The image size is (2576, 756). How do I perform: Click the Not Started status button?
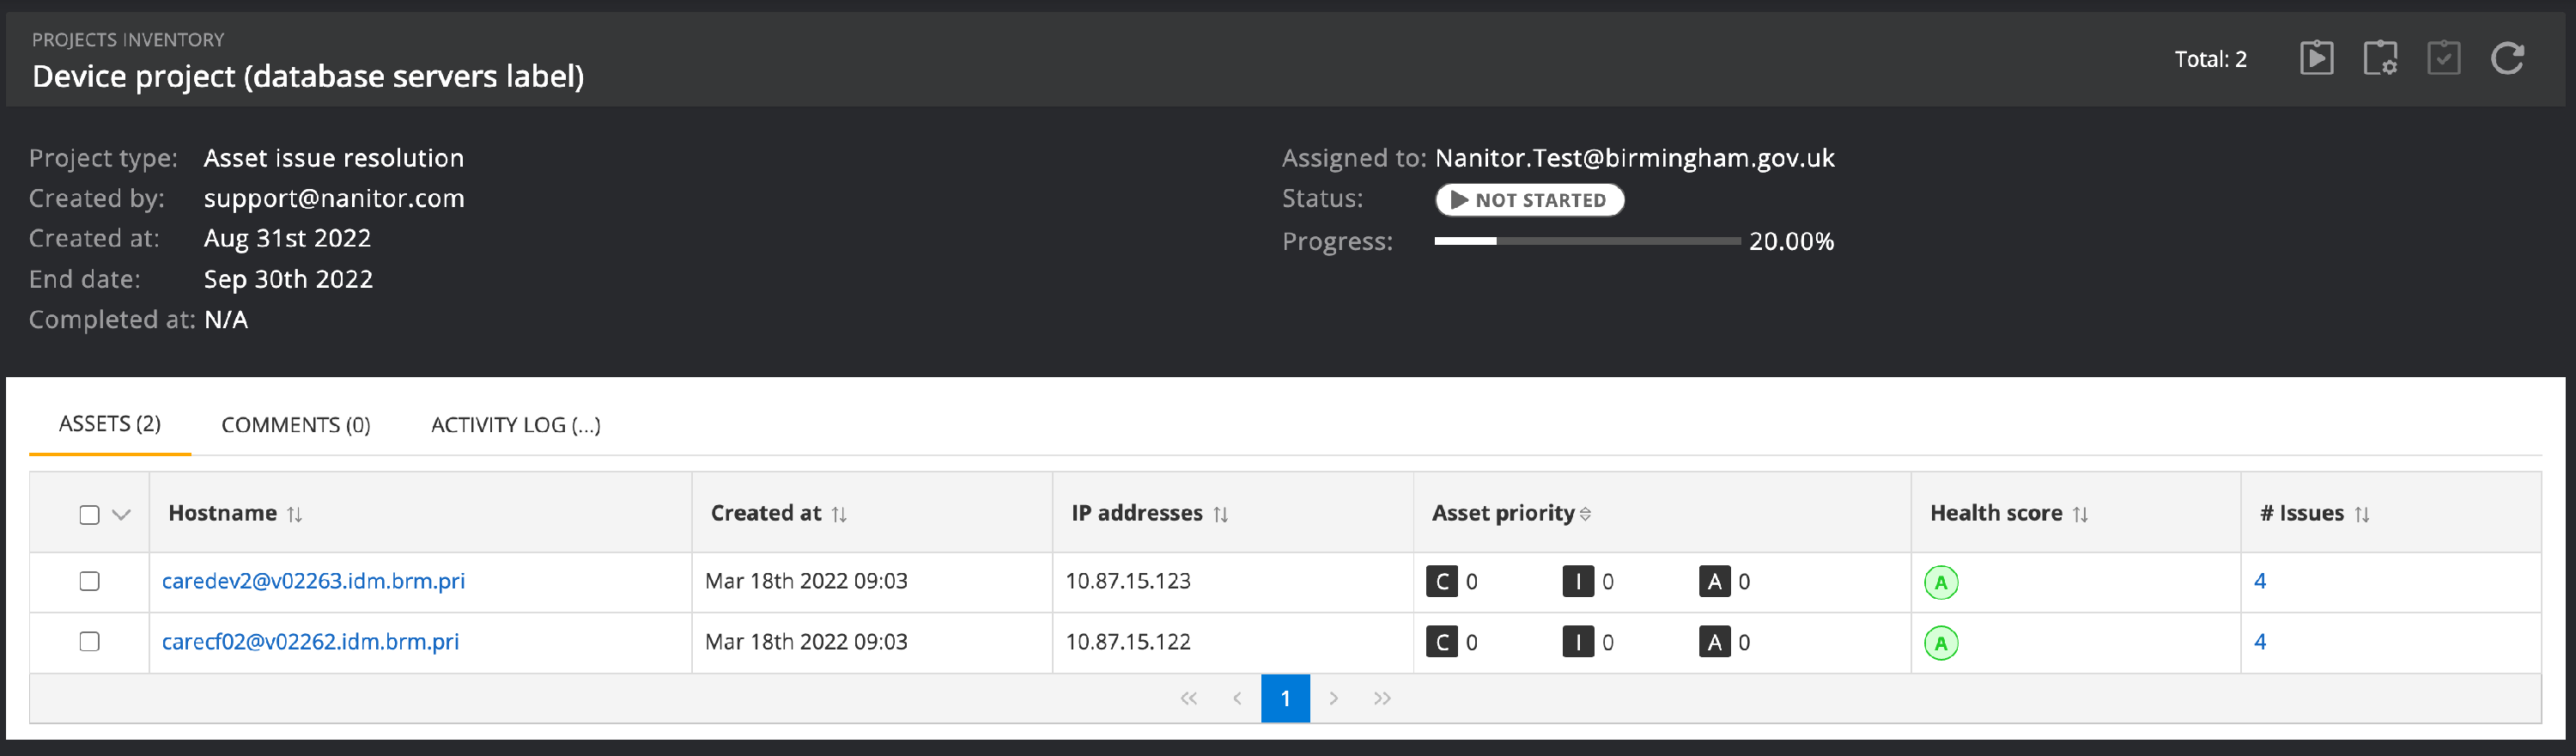pos(1529,200)
